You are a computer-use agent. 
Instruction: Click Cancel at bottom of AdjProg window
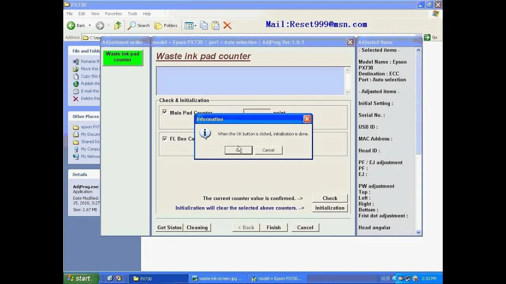305,227
